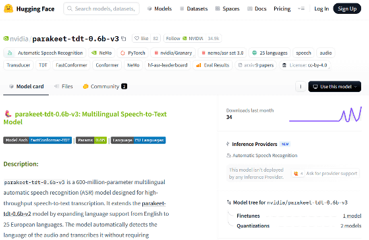Viewport: 369px width, 240px height.
Task: Open the Community tab
Action: [105, 86]
